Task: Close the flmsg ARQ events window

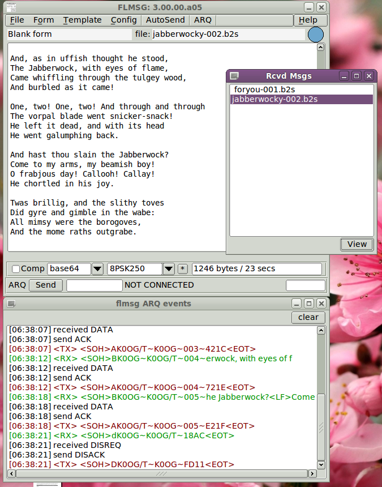Action: (321, 304)
